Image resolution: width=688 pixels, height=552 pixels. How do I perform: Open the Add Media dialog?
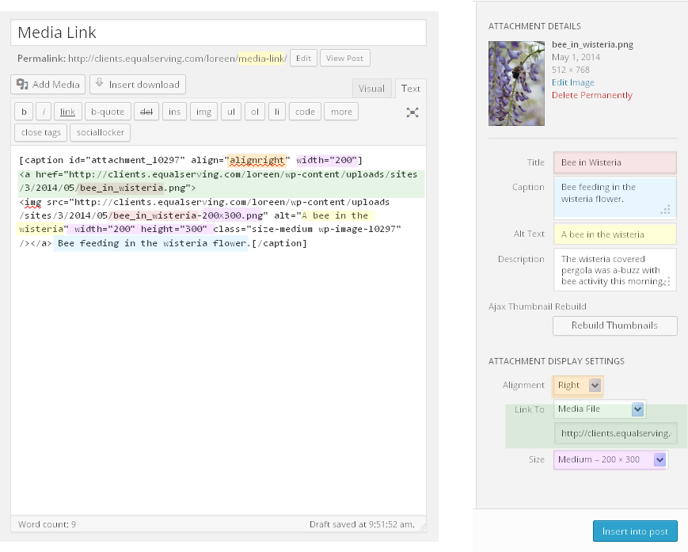coord(48,85)
